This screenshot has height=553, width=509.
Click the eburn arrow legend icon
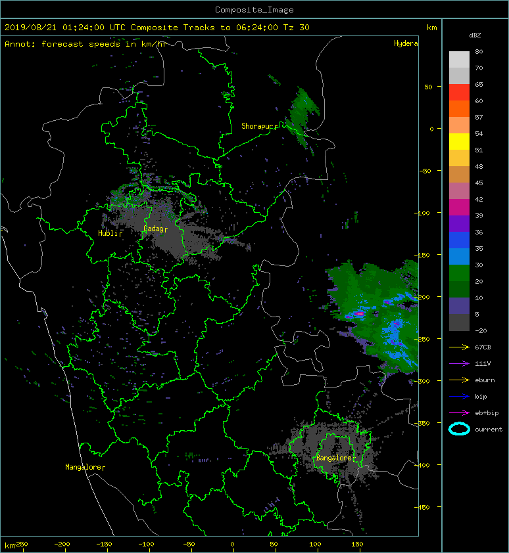pyautogui.click(x=459, y=380)
